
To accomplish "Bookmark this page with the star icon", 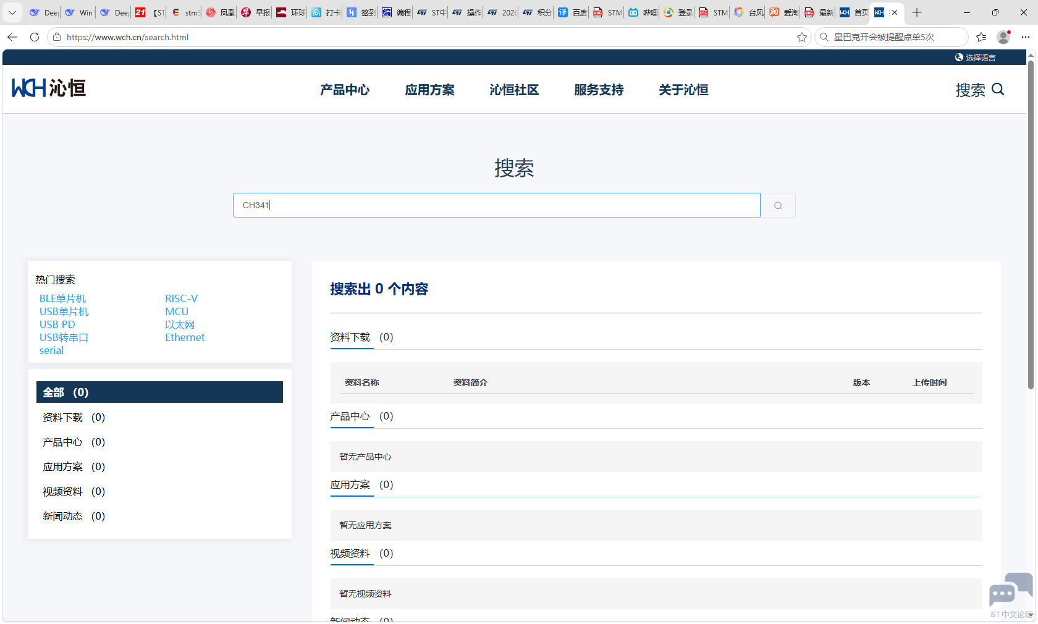I will (802, 37).
